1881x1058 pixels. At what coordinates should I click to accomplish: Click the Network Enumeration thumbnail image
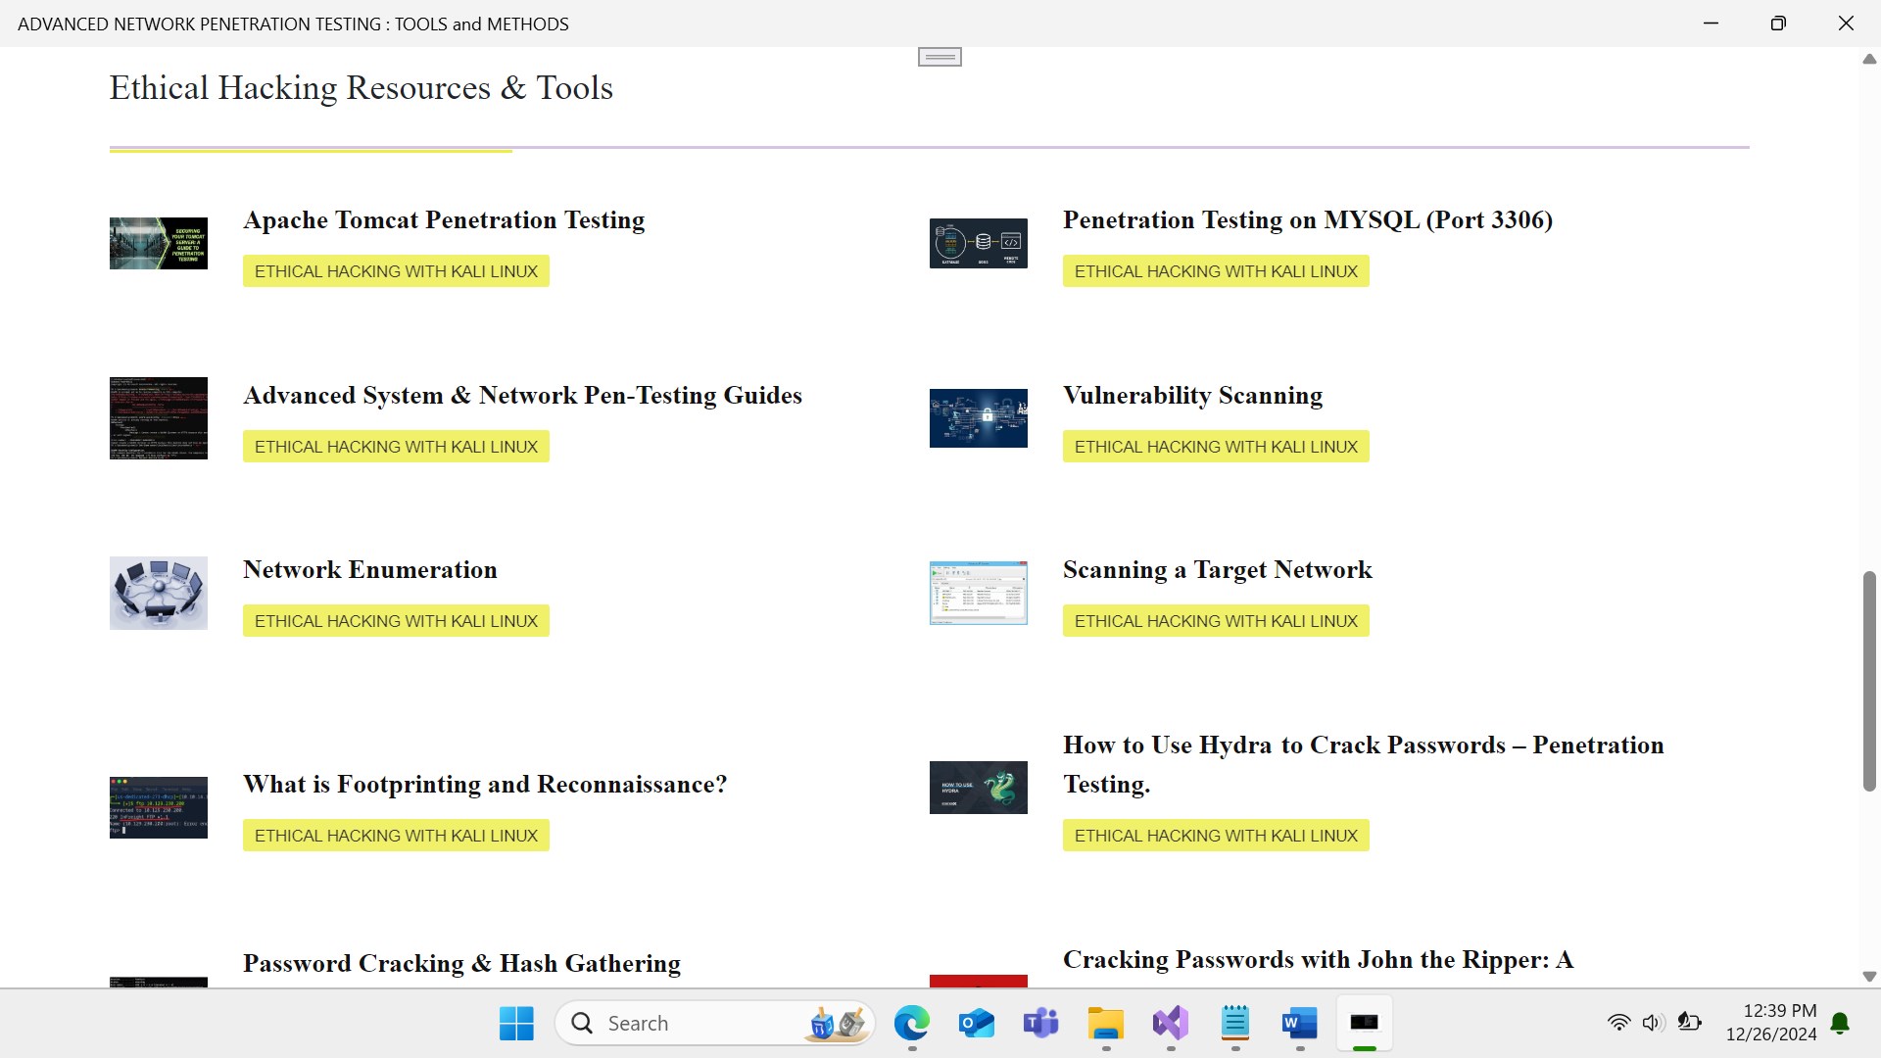[x=159, y=593]
